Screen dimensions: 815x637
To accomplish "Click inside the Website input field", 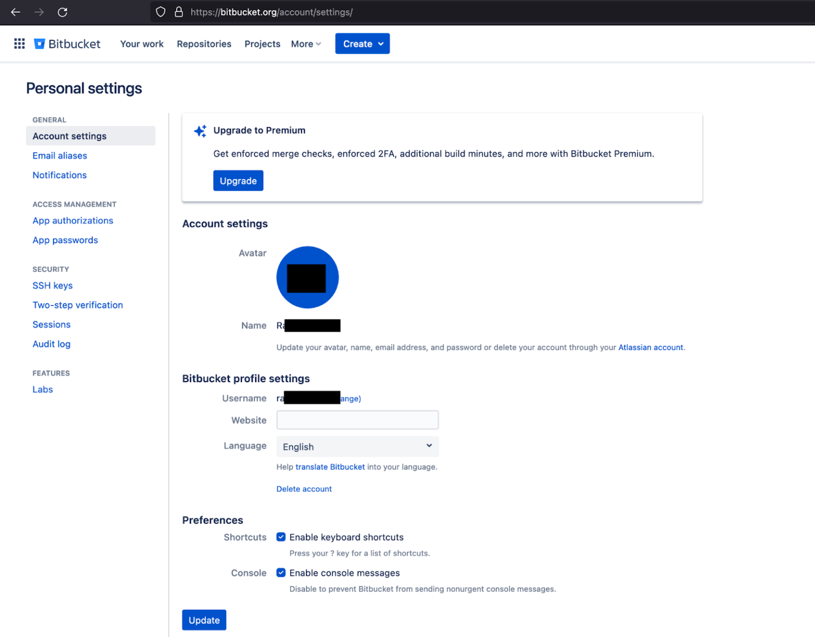I will point(357,419).
